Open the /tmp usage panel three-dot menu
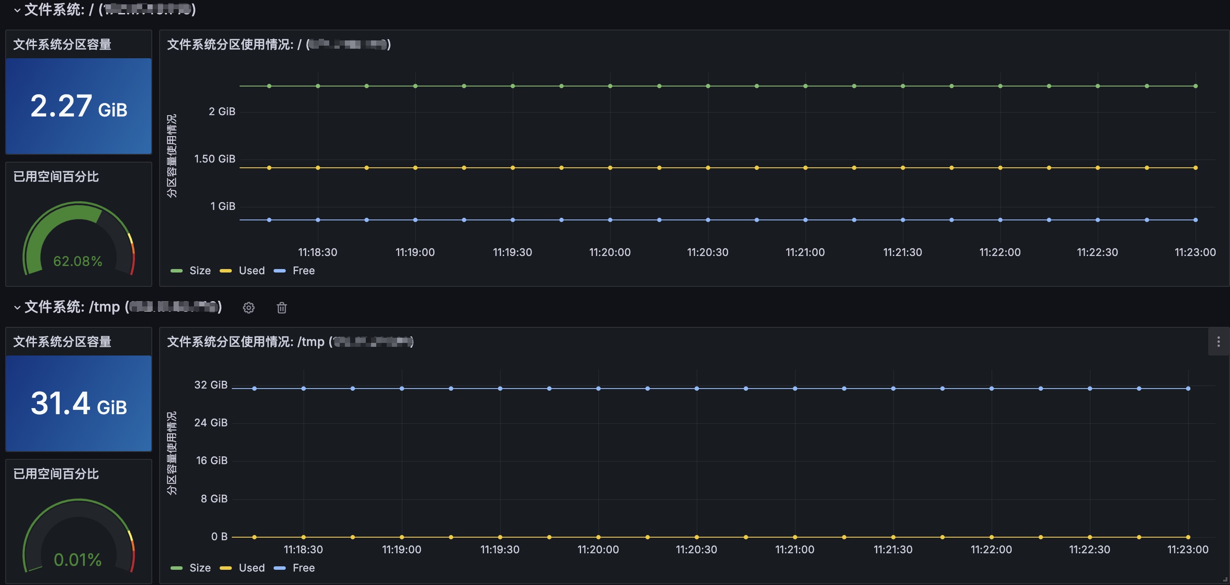The height and width of the screenshot is (585, 1230). click(1218, 342)
